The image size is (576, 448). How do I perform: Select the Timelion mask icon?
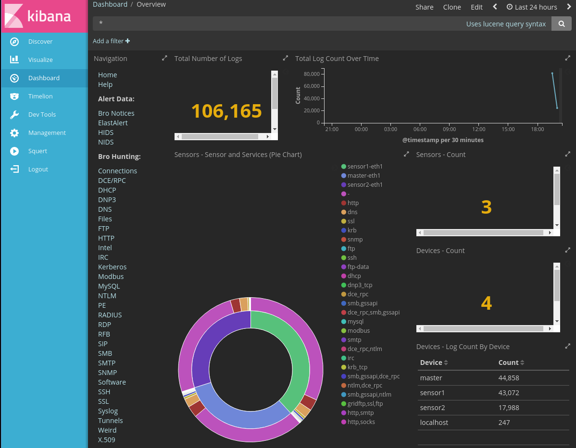14,96
